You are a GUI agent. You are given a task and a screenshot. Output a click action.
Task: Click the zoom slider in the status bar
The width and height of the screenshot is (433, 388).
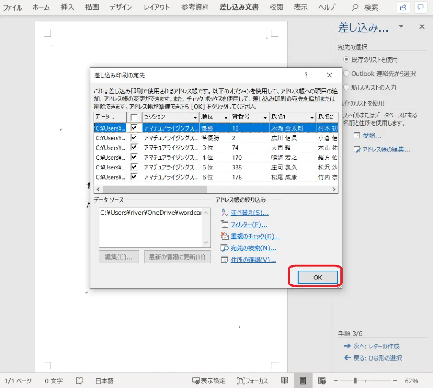356,380
